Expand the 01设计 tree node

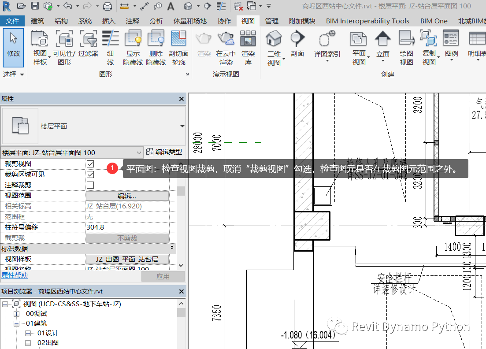28,333
